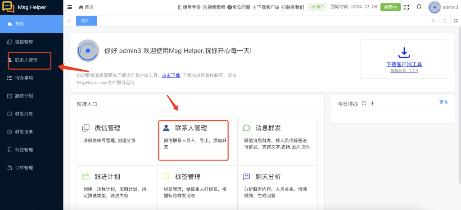Click the notification bell icon
The width and height of the screenshot is (461, 210).
[x=419, y=7]
